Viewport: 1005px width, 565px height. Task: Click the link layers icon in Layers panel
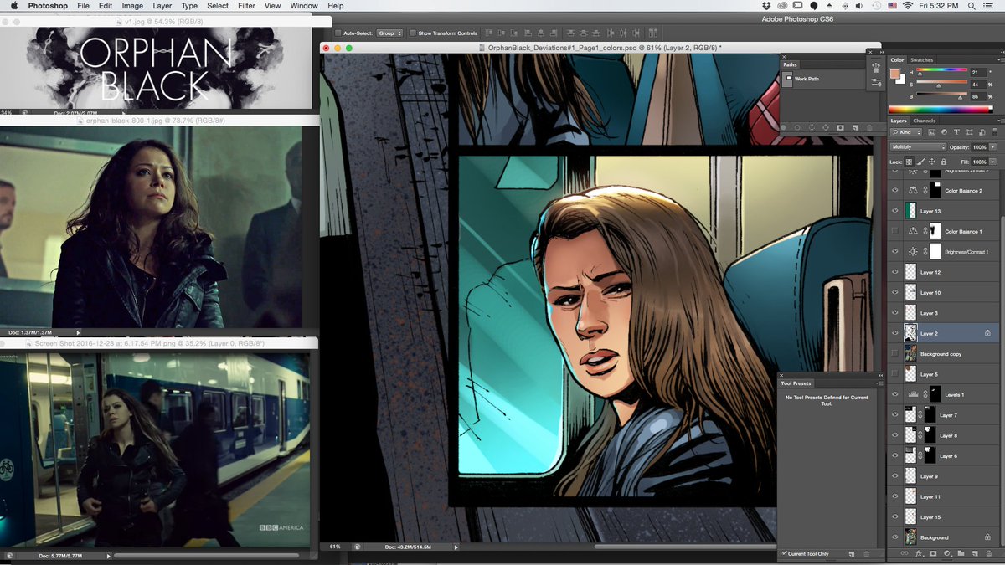904,553
